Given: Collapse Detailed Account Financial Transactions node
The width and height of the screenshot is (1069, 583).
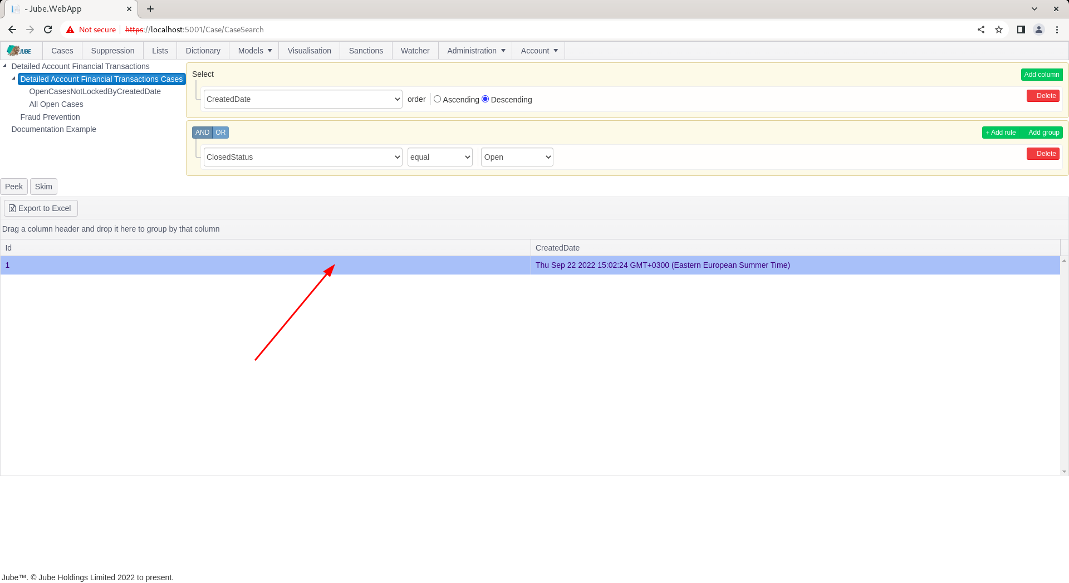Looking at the screenshot, I should point(4,66).
